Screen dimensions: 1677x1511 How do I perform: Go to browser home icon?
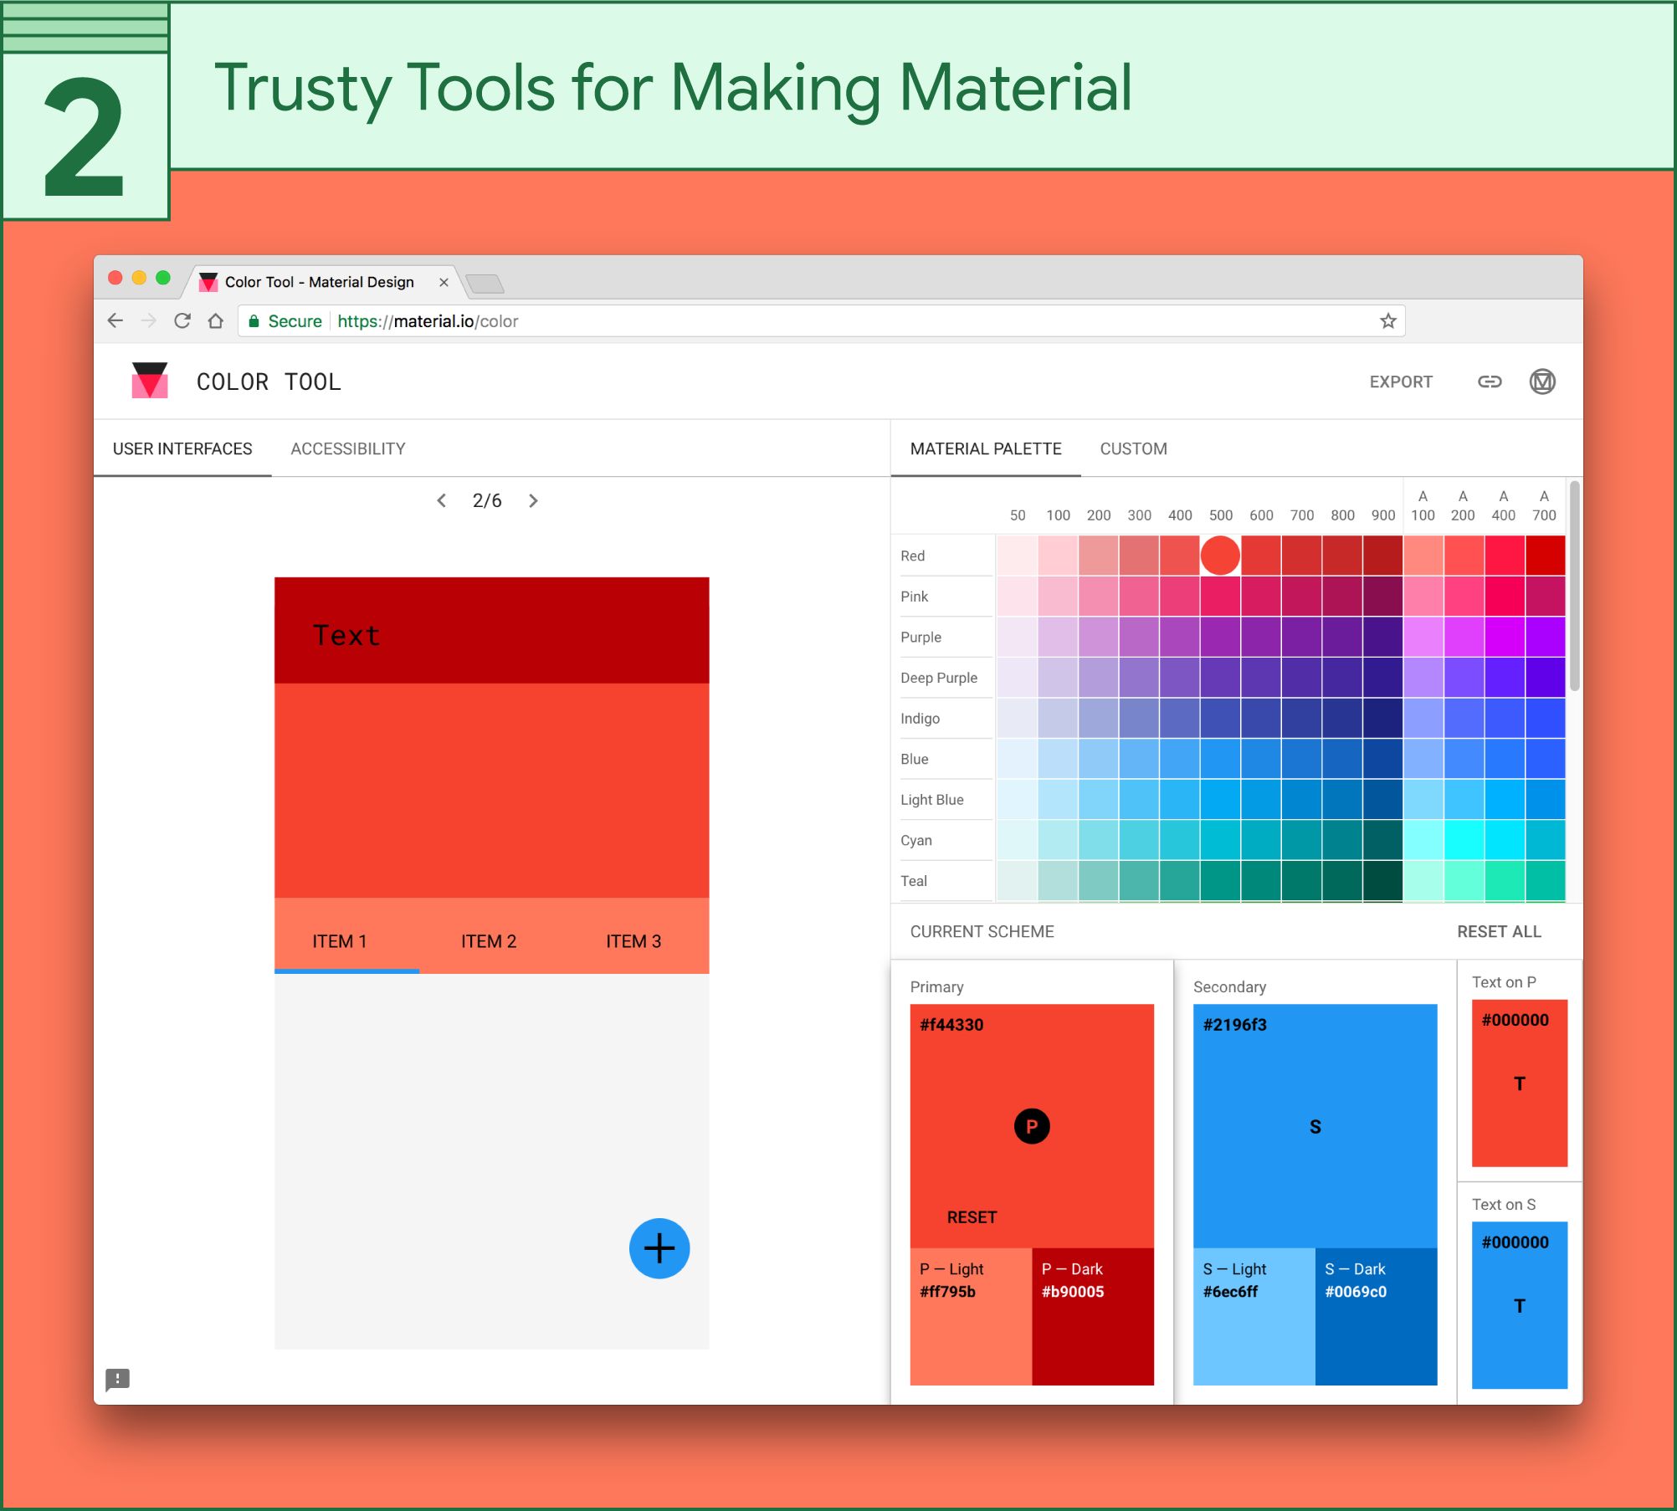click(216, 321)
